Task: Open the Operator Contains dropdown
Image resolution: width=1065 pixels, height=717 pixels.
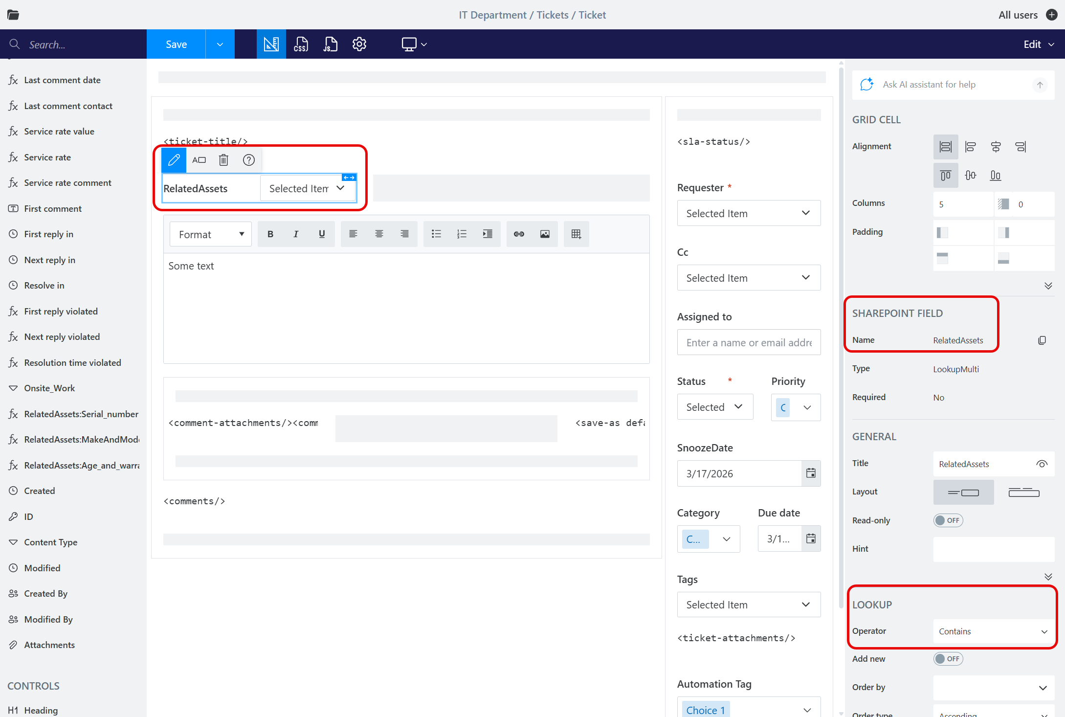Action: pyautogui.click(x=993, y=631)
